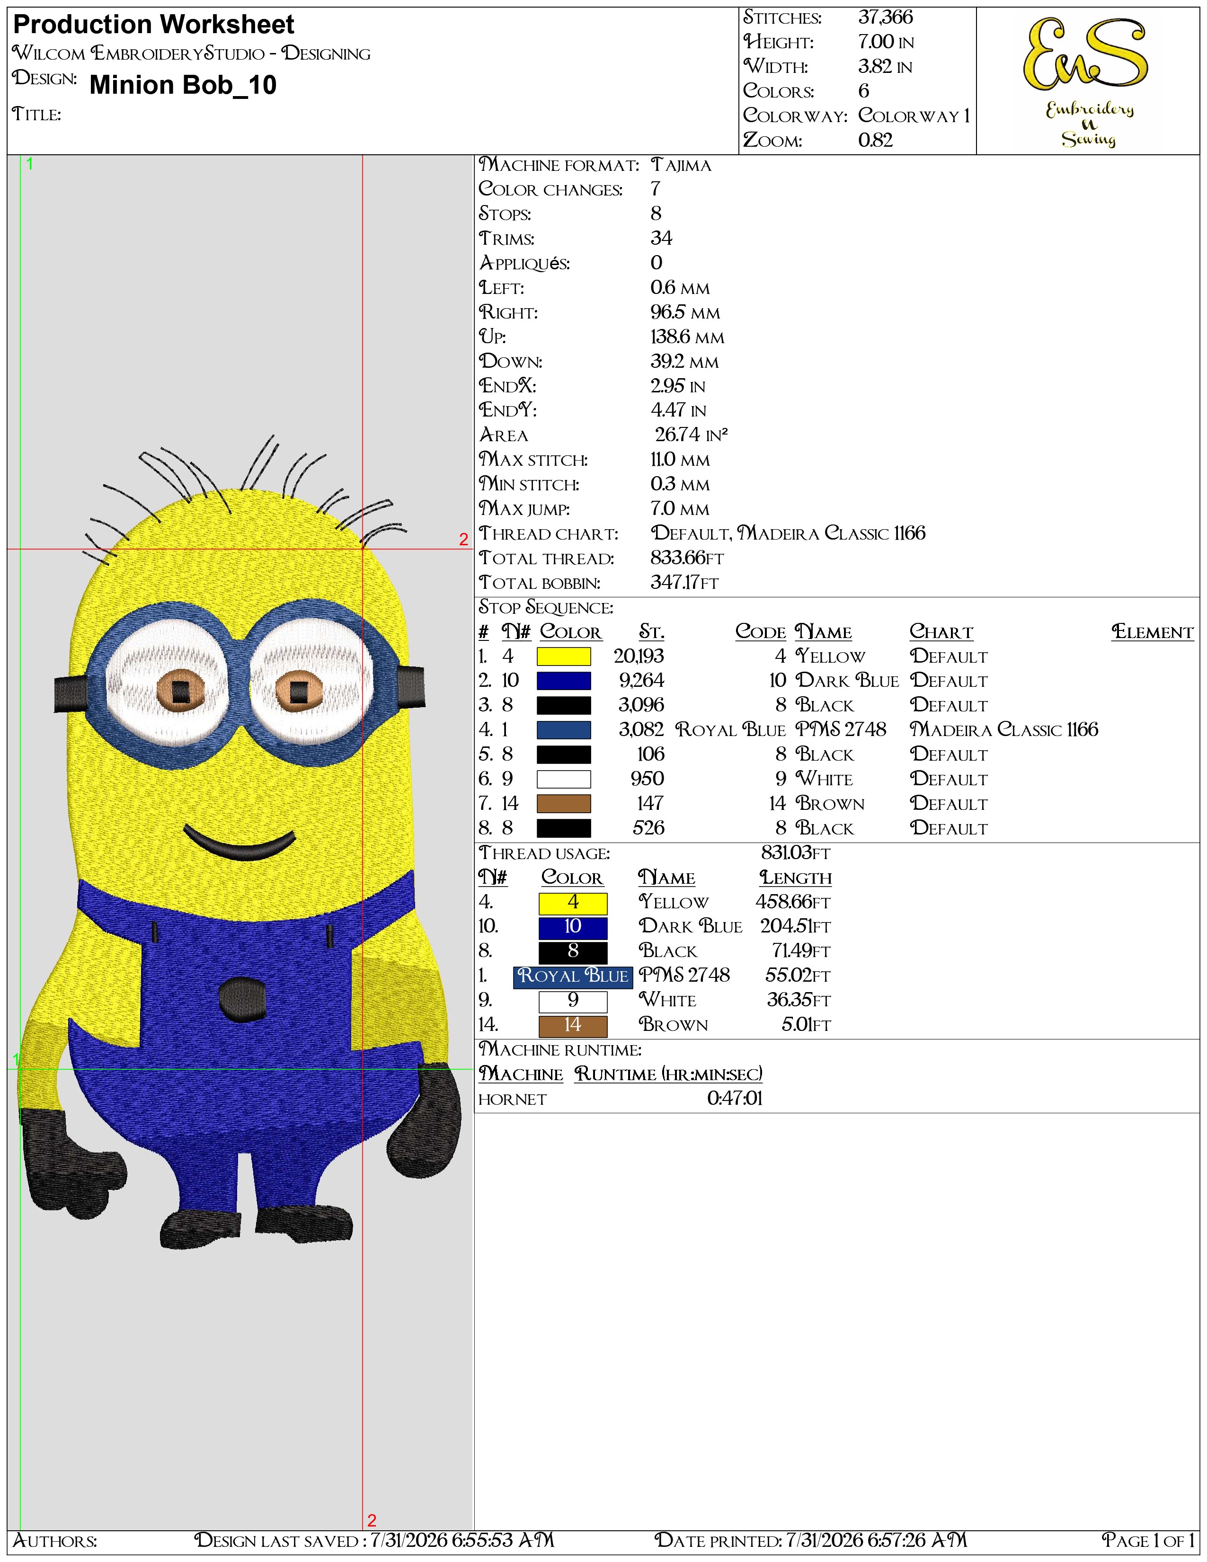Select the yellow thread usage swatch labeled 4

tap(573, 903)
